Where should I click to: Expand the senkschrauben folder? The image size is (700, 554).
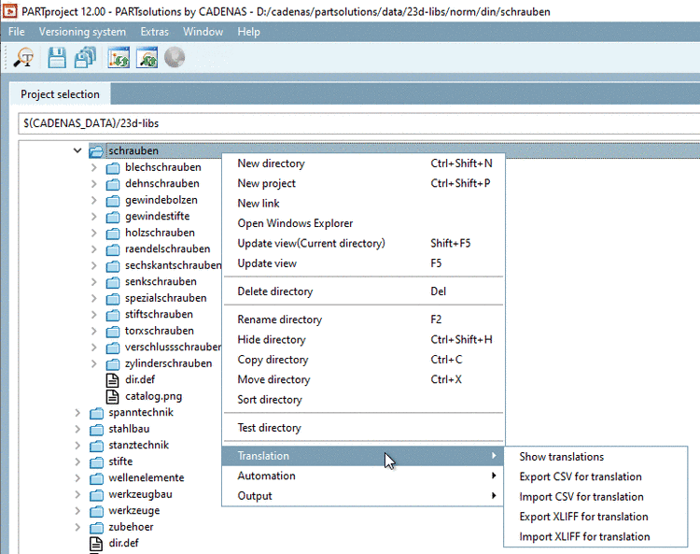93,282
